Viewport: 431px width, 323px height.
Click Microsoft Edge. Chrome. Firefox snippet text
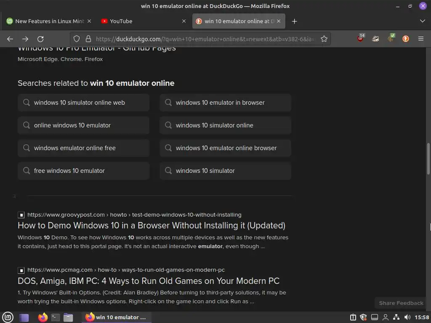(60, 59)
